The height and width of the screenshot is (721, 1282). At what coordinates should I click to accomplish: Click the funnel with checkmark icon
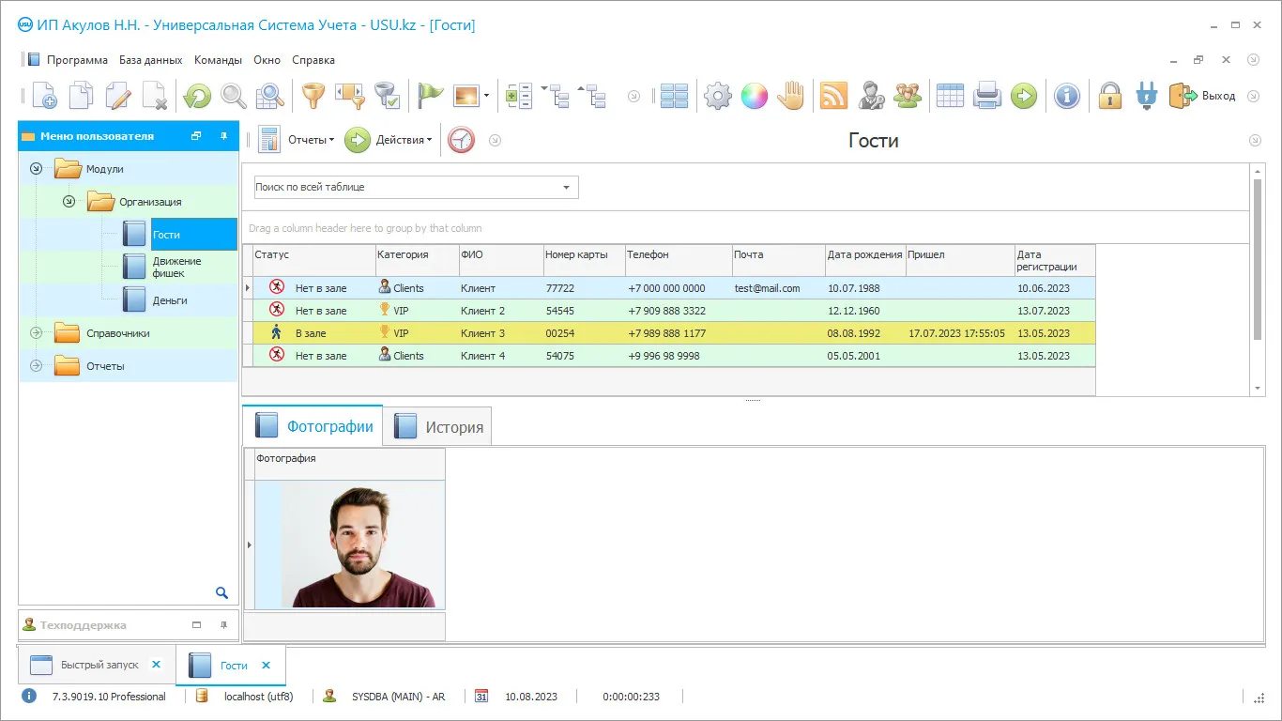pyautogui.click(x=387, y=96)
